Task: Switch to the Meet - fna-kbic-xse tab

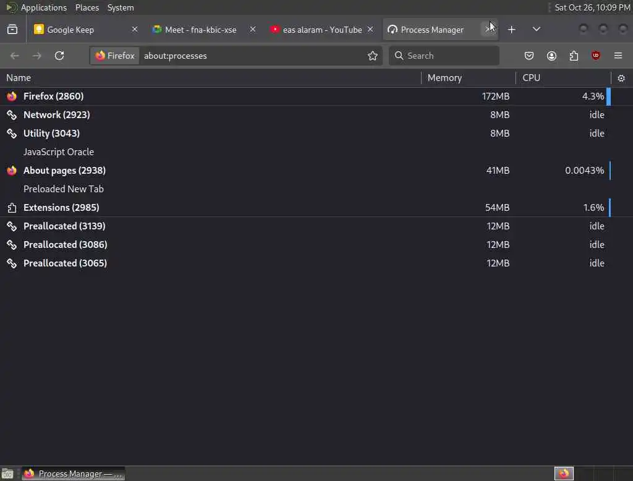Action: pos(204,30)
